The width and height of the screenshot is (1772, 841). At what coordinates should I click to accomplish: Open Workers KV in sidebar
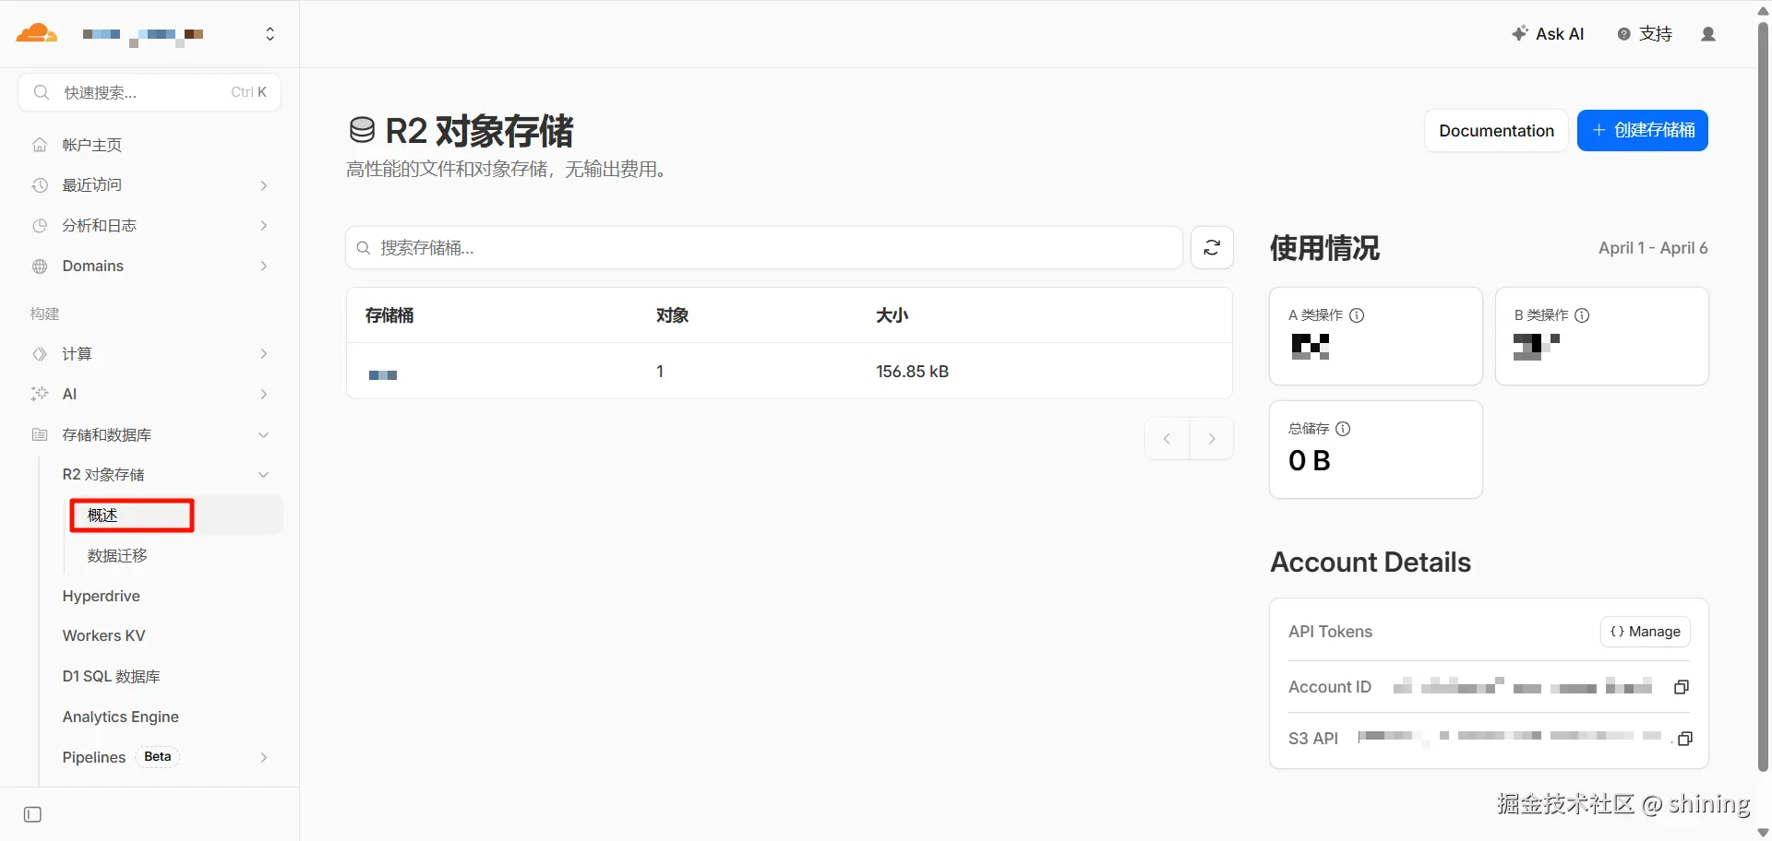pyautogui.click(x=103, y=635)
